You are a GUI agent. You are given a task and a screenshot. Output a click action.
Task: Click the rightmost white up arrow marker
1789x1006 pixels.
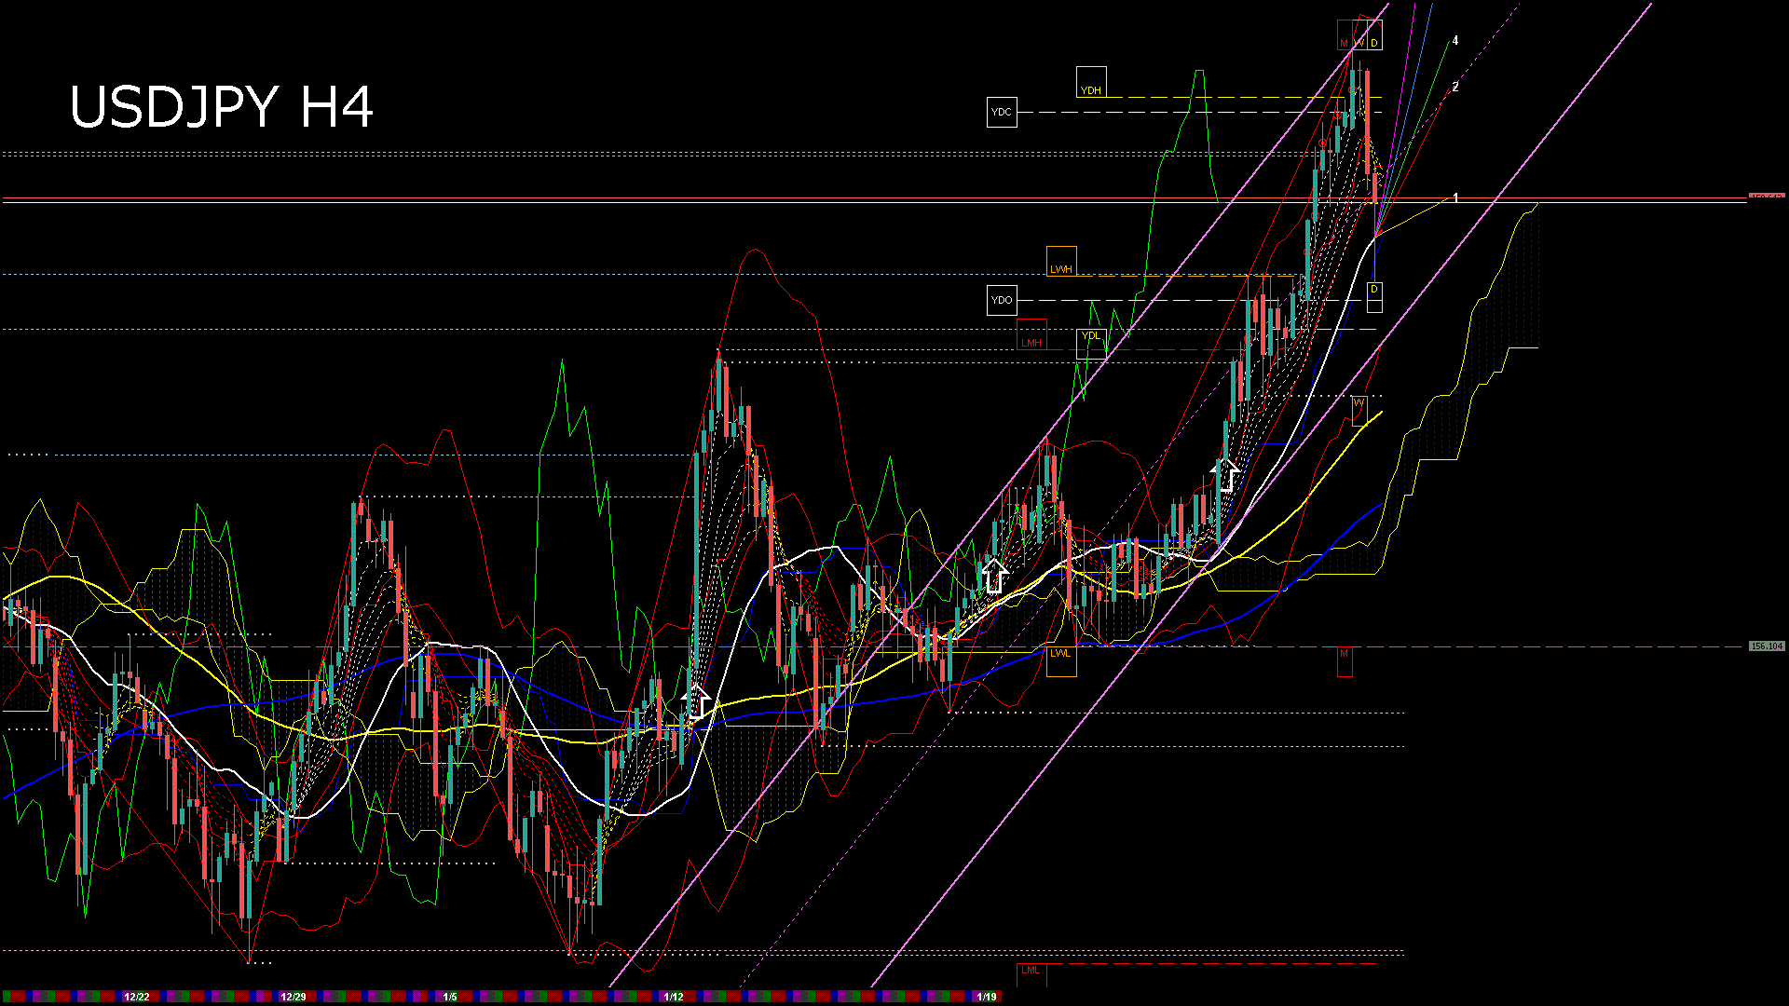tap(1228, 476)
